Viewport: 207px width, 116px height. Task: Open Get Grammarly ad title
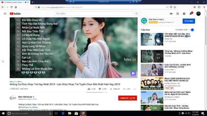click(x=156, y=19)
